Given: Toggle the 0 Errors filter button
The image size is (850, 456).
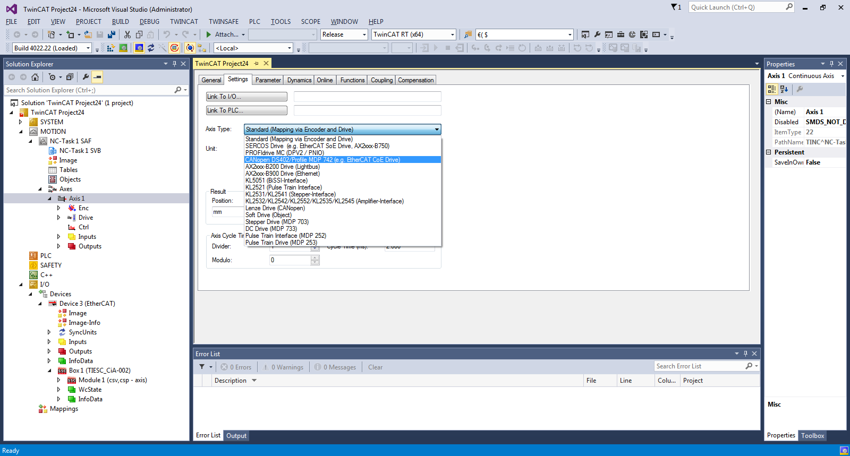Looking at the screenshot, I should [x=236, y=367].
